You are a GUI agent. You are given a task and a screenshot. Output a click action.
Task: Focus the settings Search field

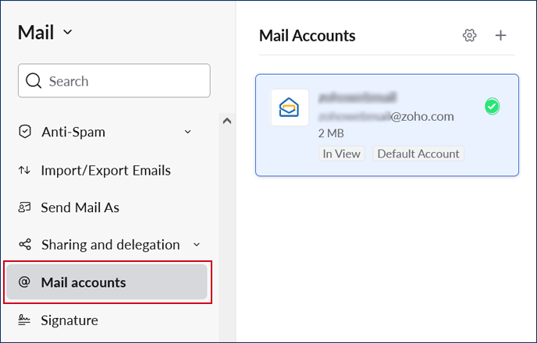coord(114,81)
